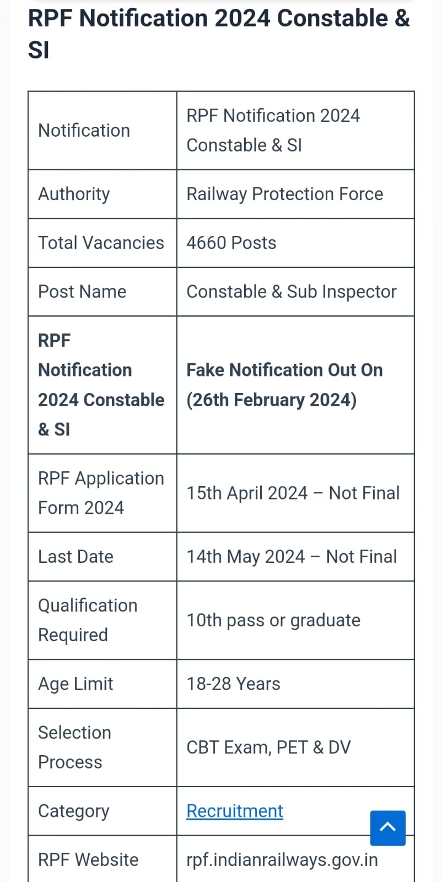Click the scroll-to-top arrow button

click(387, 827)
